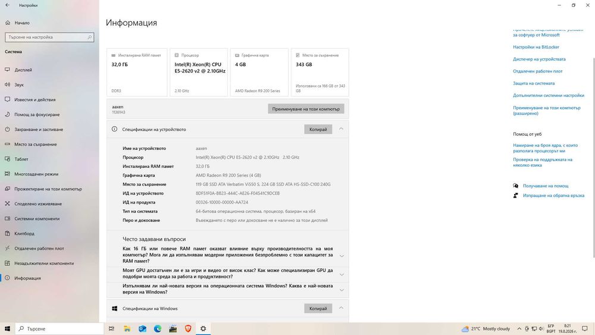The width and height of the screenshot is (595, 335).
Task: Select the Многозадачен режим icon
Action: click(7, 174)
